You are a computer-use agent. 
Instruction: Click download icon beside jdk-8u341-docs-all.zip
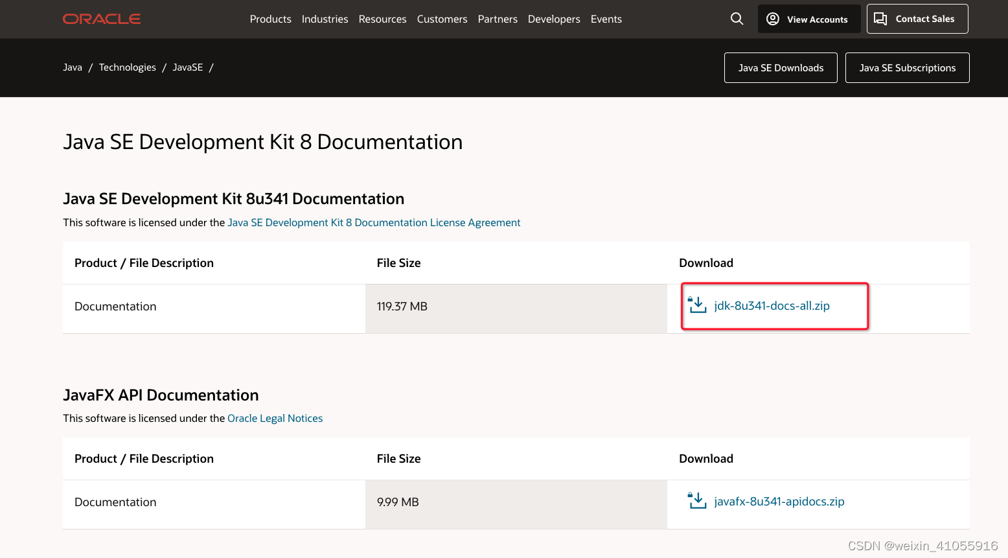click(x=697, y=305)
